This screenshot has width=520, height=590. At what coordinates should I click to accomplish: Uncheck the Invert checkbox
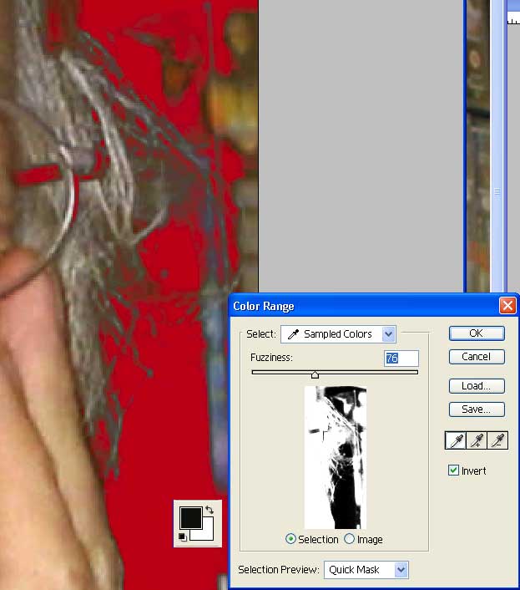pyautogui.click(x=453, y=470)
